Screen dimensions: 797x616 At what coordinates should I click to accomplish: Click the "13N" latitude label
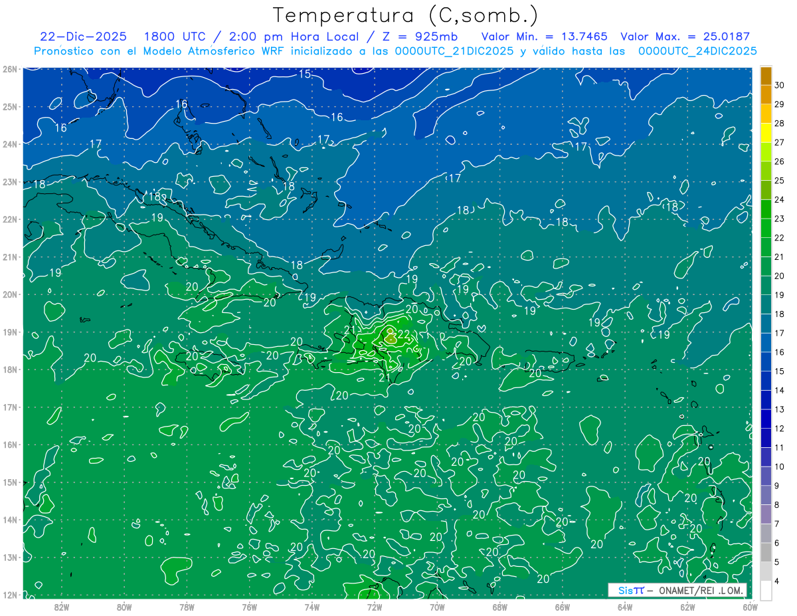coord(9,558)
